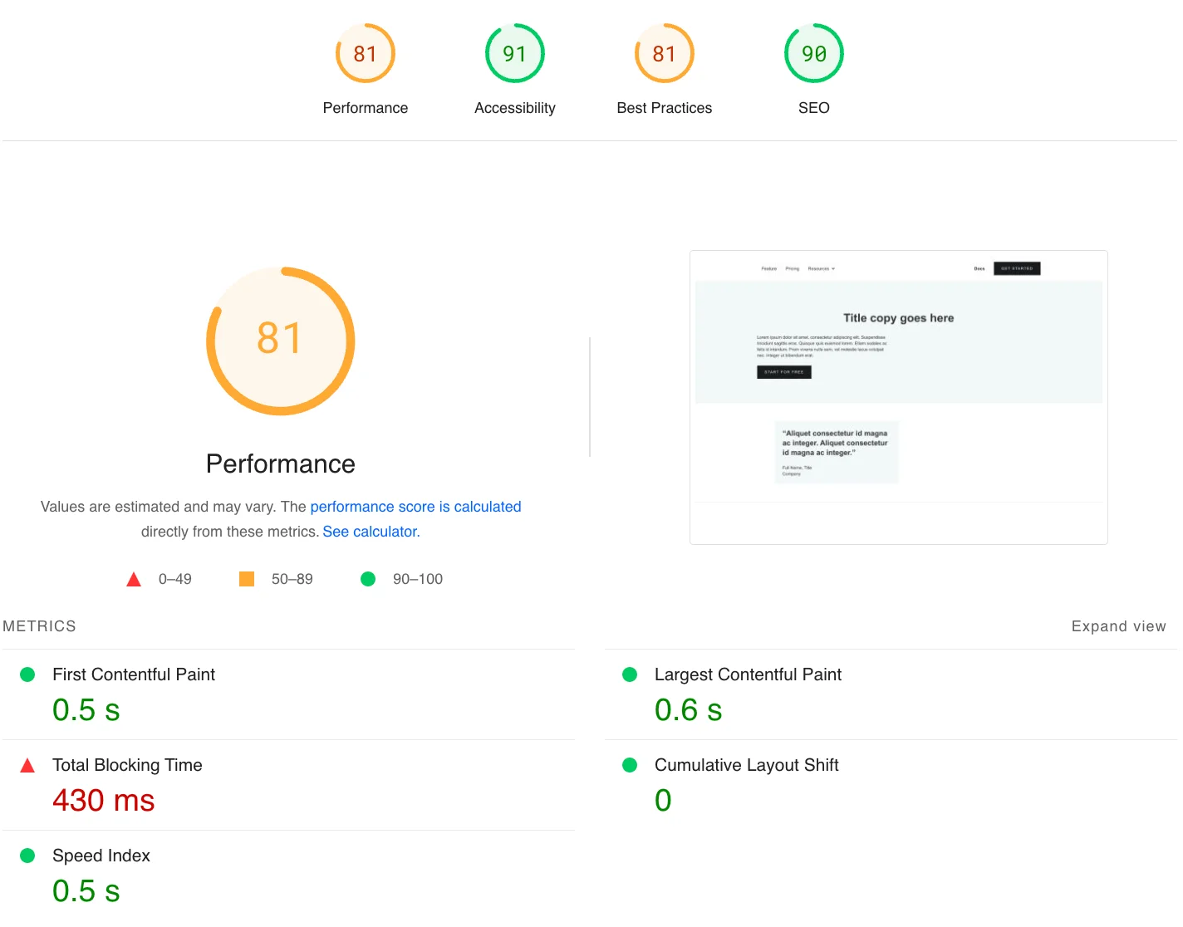Click the 'METRICS' section heading
Image resolution: width=1183 pixels, height=927 pixels.
tap(39, 626)
